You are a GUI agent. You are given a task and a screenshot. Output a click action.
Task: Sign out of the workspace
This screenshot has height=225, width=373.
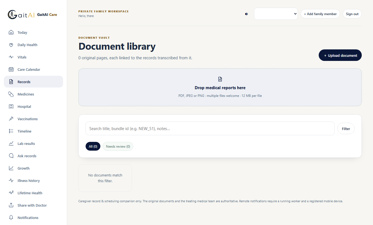(352, 14)
